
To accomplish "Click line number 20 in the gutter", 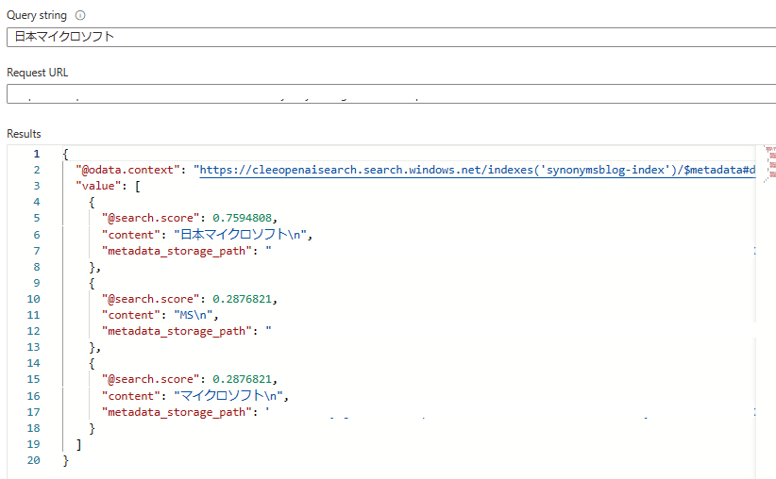I will (33, 460).
